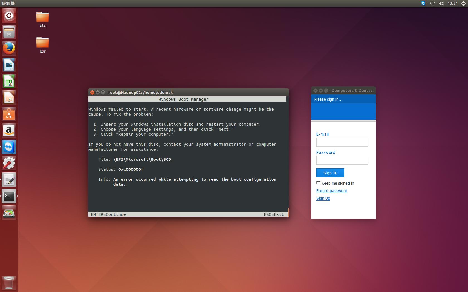Open the Files manager in the launcher
Screen dimensions: 468x292
click(9, 32)
